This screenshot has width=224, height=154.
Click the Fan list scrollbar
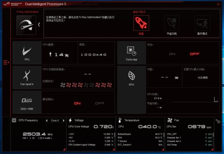point(213,139)
